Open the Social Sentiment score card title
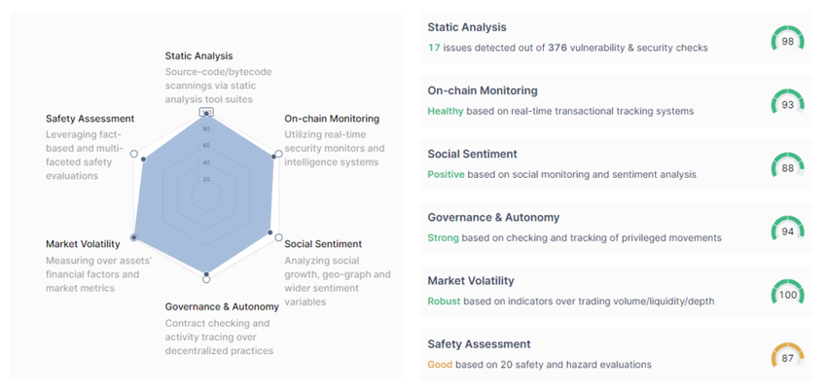The height and width of the screenshot is (392, 827). (x=472, y=154)
